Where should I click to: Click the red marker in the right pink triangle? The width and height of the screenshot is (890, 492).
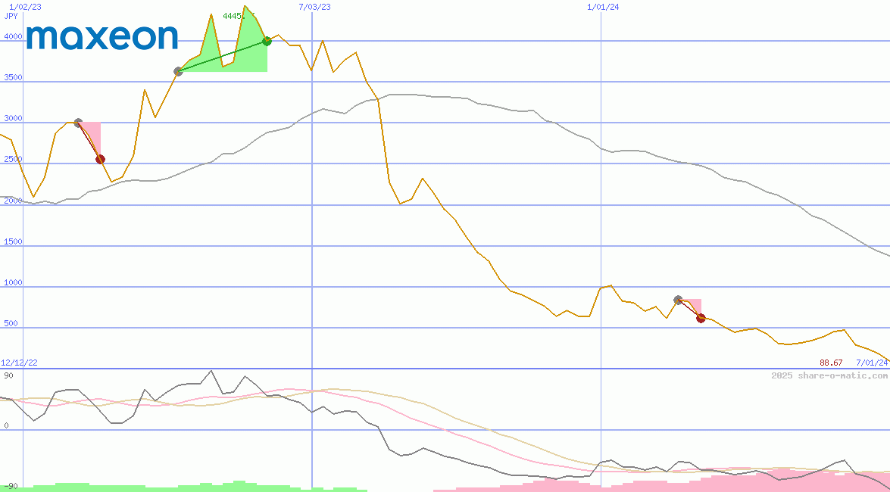[x=701, y=319]
